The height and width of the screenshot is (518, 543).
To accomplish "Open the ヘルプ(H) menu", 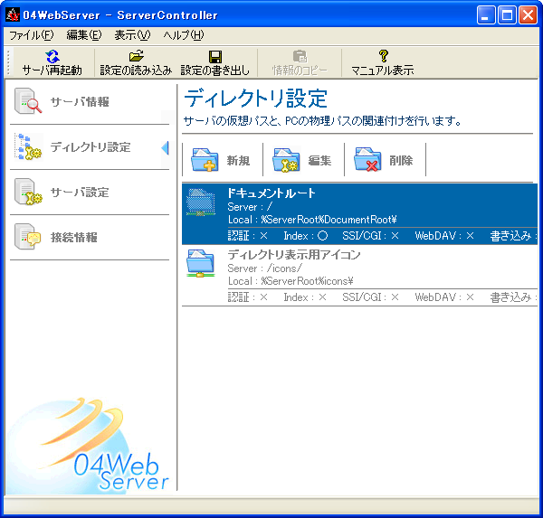I will tap(184, 35).
